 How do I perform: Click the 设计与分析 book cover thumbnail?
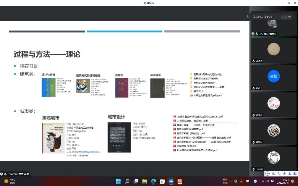pos(48,87)
